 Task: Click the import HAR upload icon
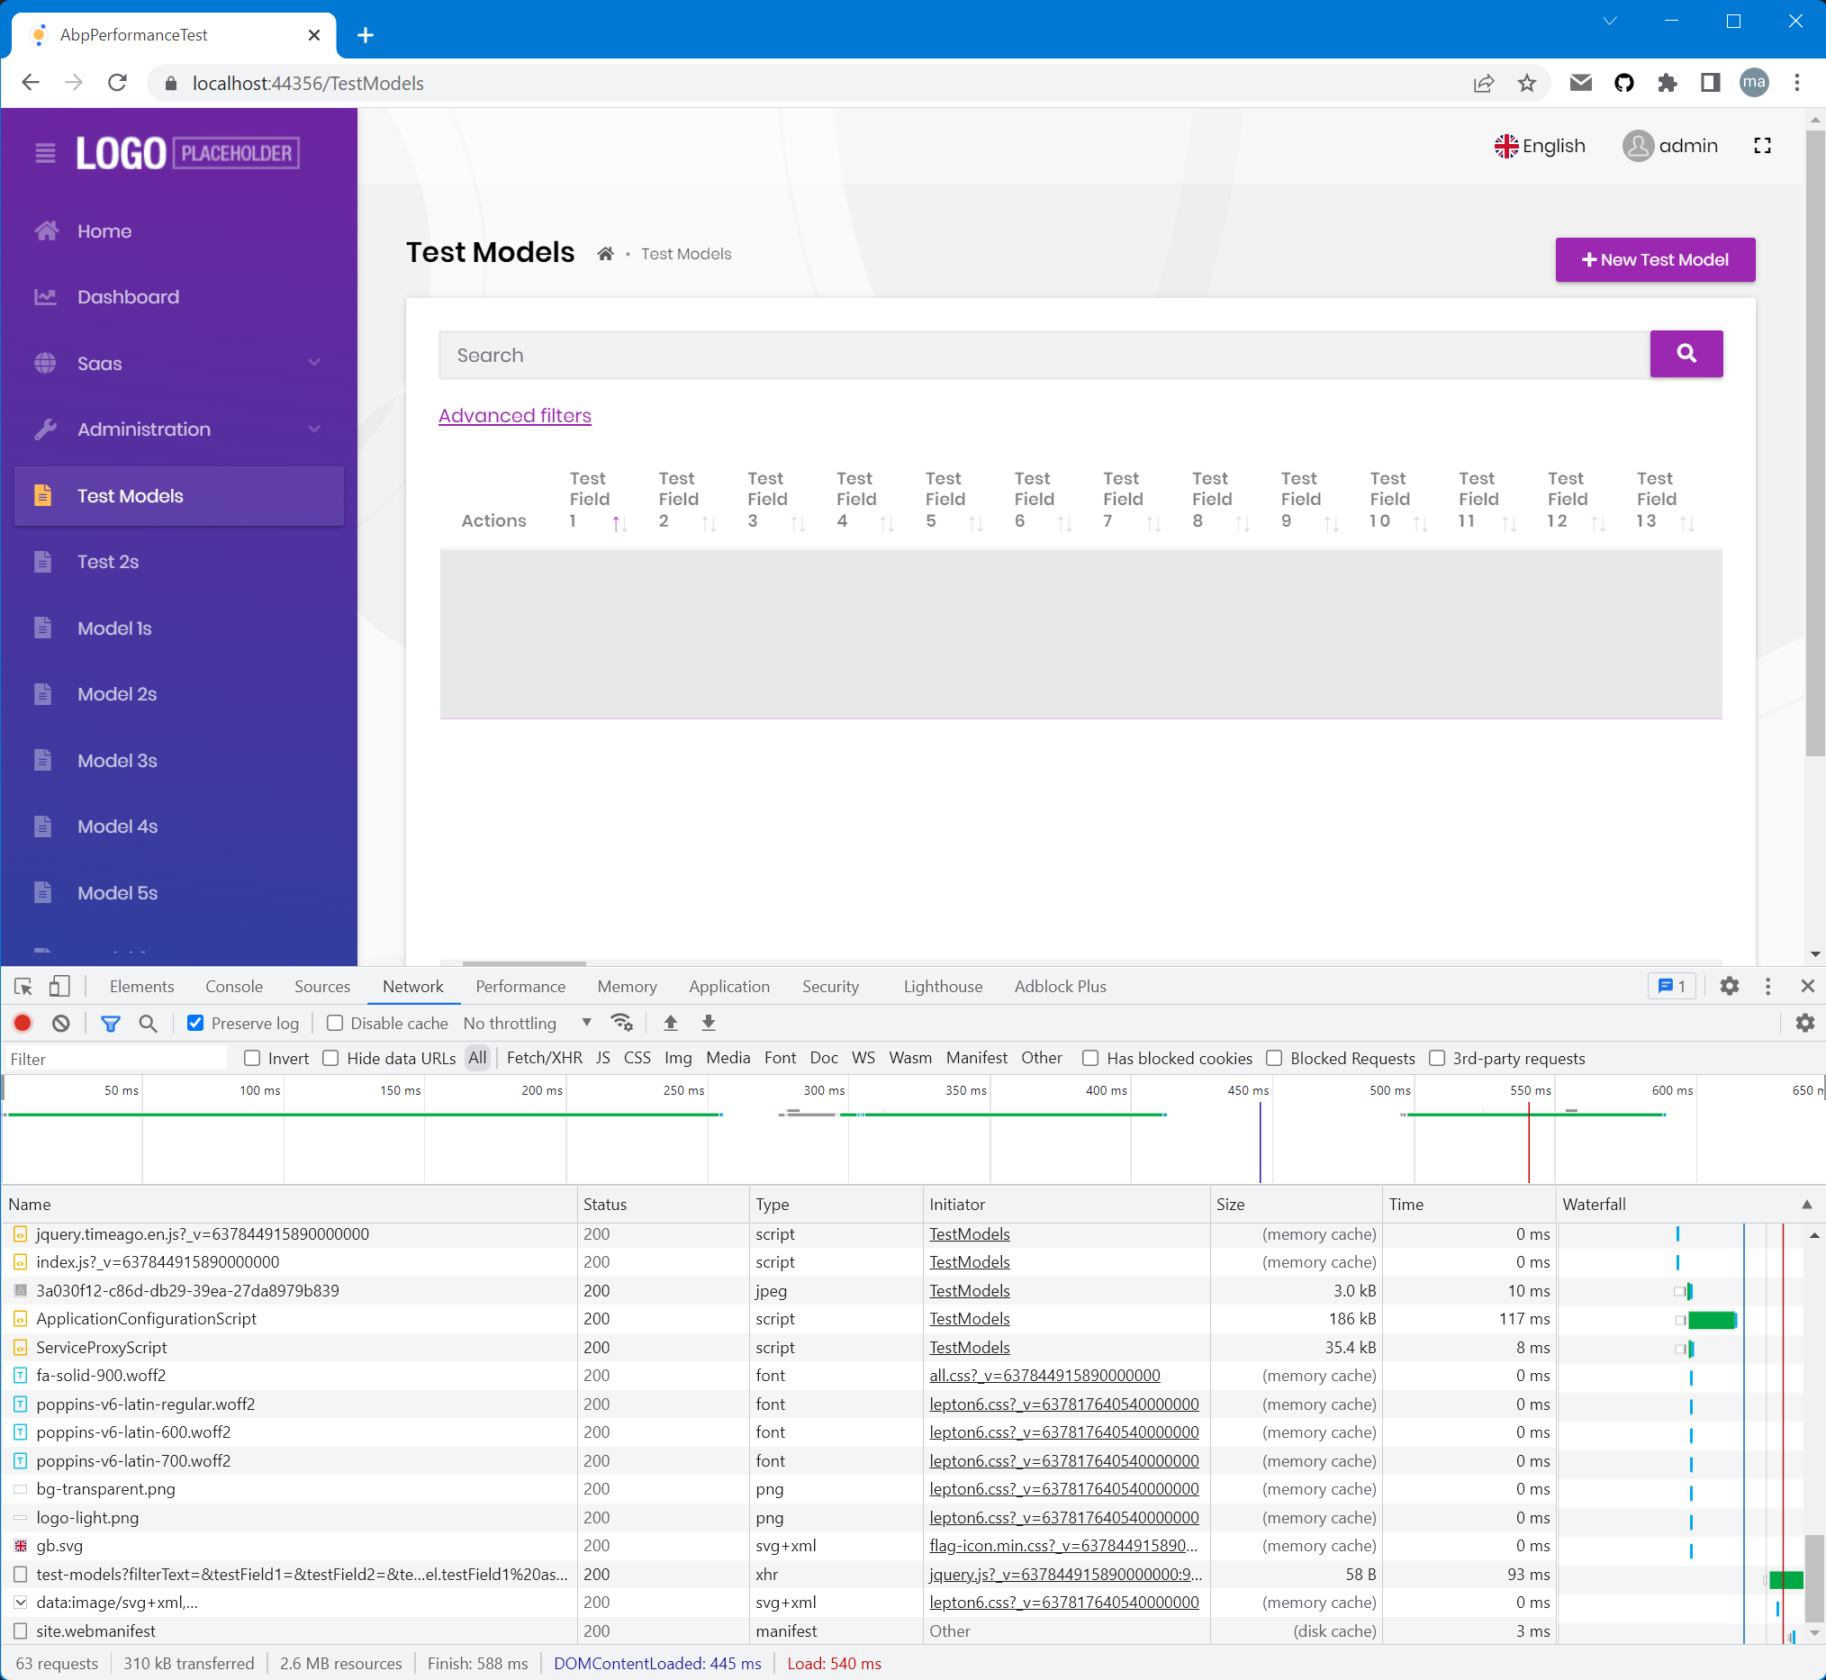[670, 1024]
